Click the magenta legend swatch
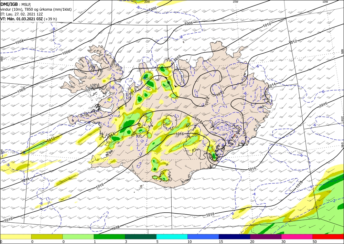The image size is (344, 244). [x=297, y=237]
